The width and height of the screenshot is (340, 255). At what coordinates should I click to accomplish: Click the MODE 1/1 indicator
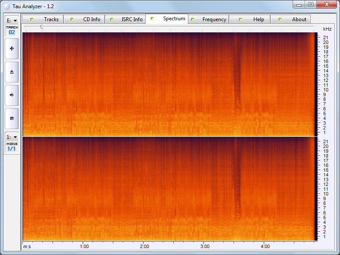tap(12, 148)
